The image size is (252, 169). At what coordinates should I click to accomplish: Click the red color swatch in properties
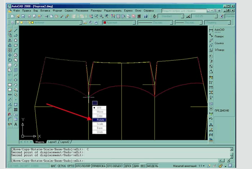pyautogui.click(x=105, y=22)
